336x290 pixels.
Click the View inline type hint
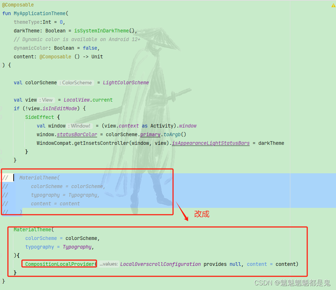pos(47,100)
